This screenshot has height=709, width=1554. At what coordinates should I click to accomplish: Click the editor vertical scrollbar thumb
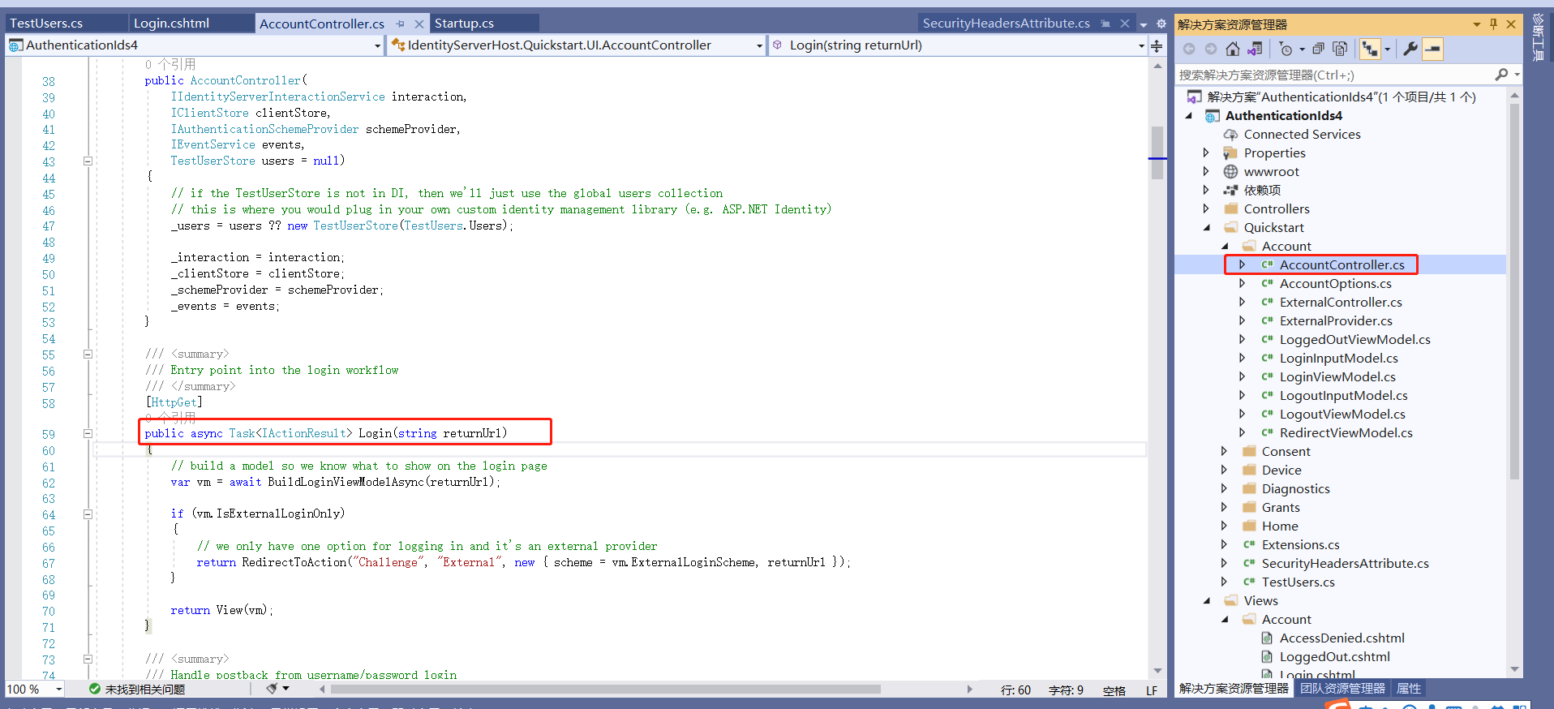(x=1157, y=153)
